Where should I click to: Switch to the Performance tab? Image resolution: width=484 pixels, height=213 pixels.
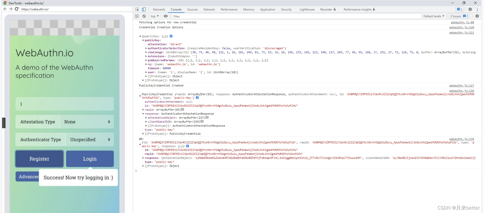tap(229, 9)
